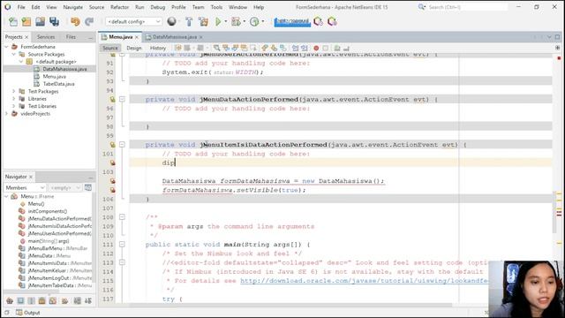Undo the last edit via toolbar
Screen dimensions: 565x318
click(x=75, y=21)
